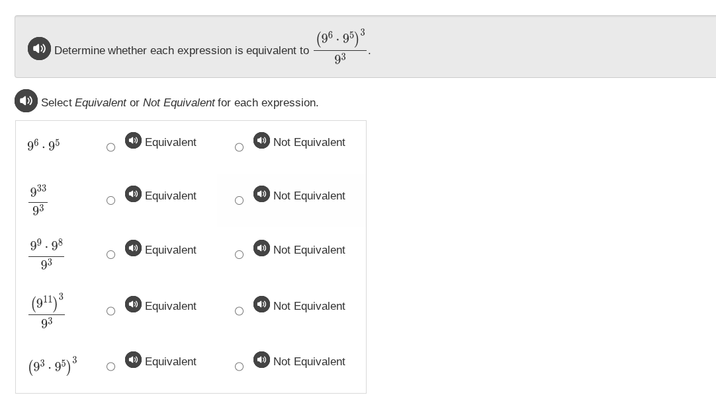The image size is (716, 395).
Task: Play audio for Equivalent in the (9^3·9^5)^3 row
Action: coord(134,359)
